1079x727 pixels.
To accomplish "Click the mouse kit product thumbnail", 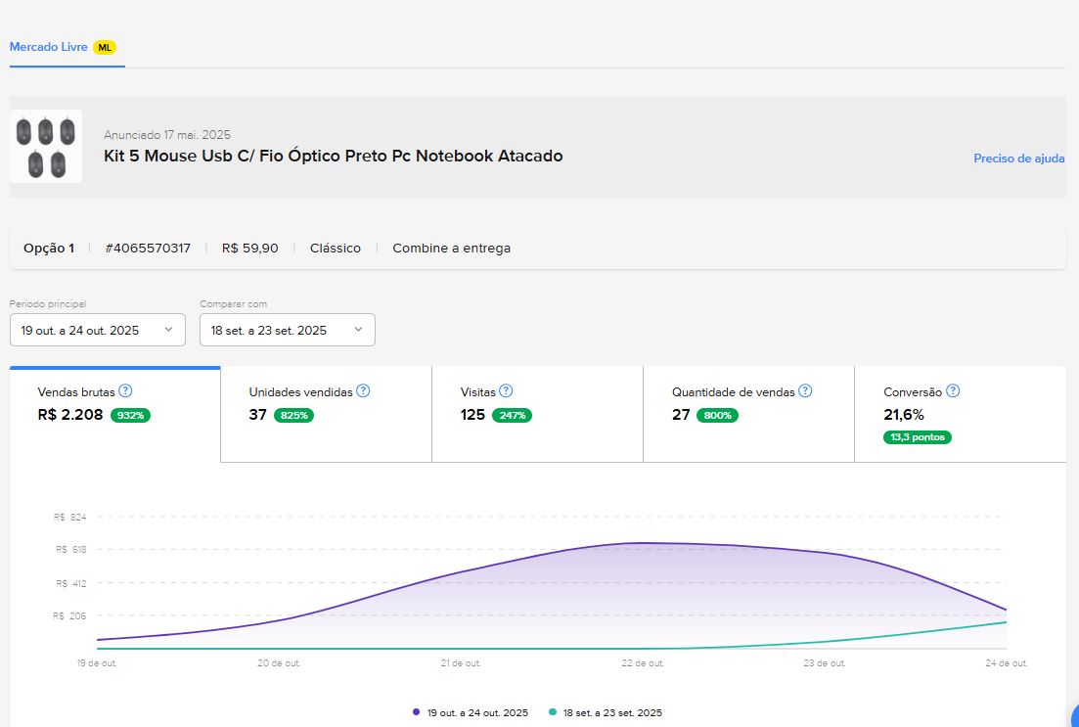I will click(x=46, y=147).
